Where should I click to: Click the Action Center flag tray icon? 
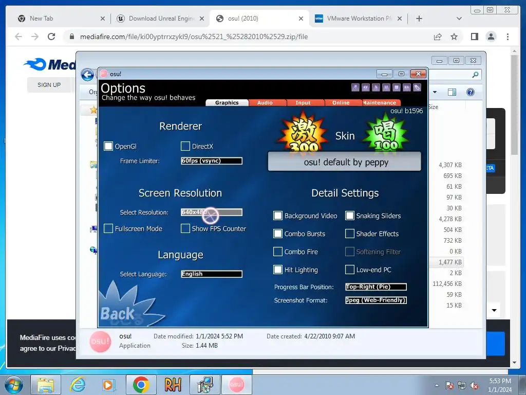pos(449,386)
